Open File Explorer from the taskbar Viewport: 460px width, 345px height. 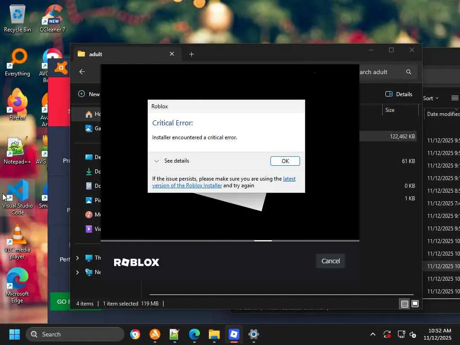214,334
